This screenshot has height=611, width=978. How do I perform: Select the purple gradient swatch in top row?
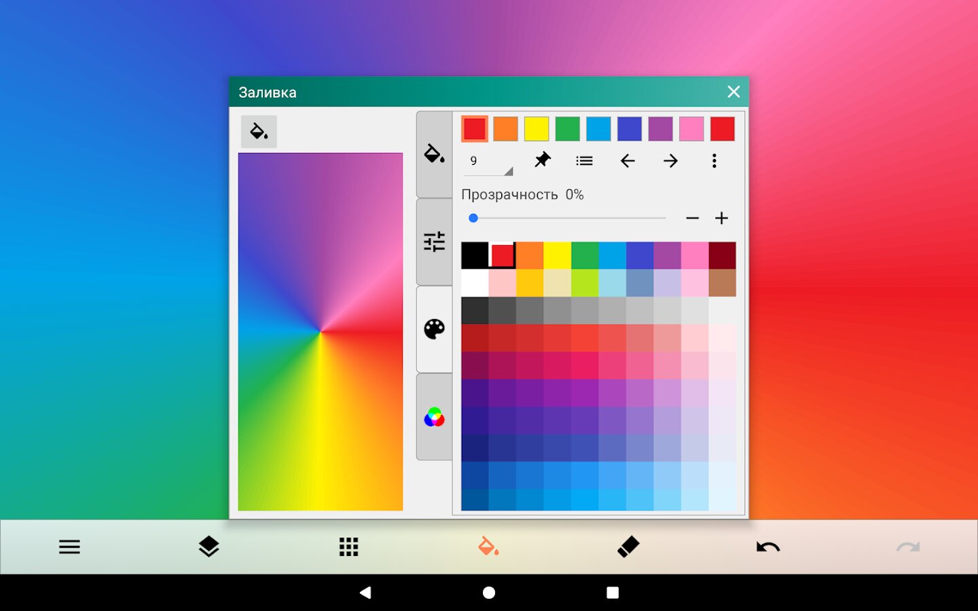[x=660, y=129]
